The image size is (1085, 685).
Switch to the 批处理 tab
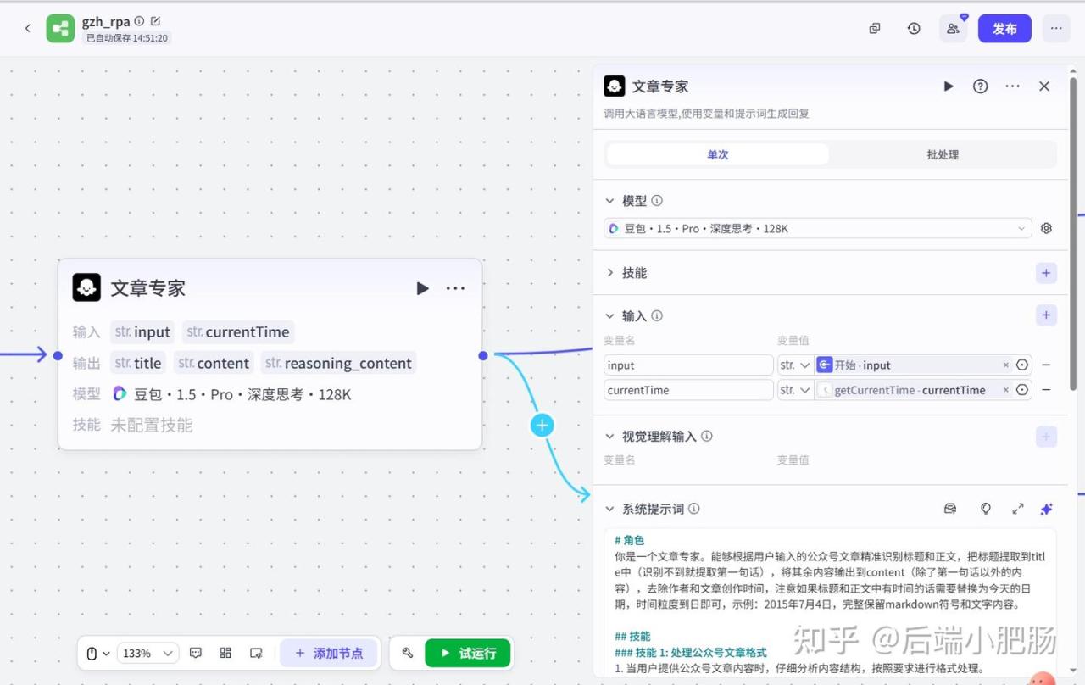point(943,154)
